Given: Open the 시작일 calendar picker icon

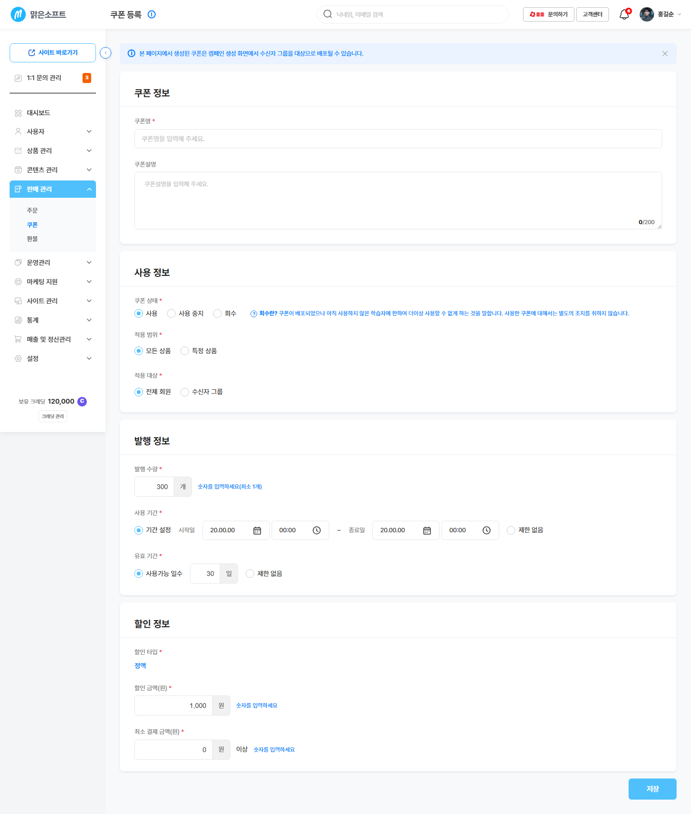Looking at the screenshot, I should 257,530.
